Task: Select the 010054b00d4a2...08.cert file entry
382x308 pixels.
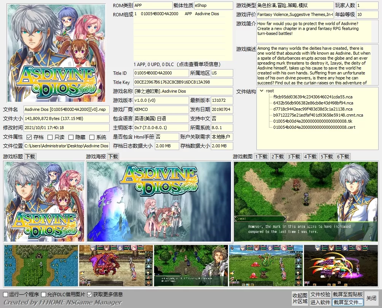Action: coord(314,127)
